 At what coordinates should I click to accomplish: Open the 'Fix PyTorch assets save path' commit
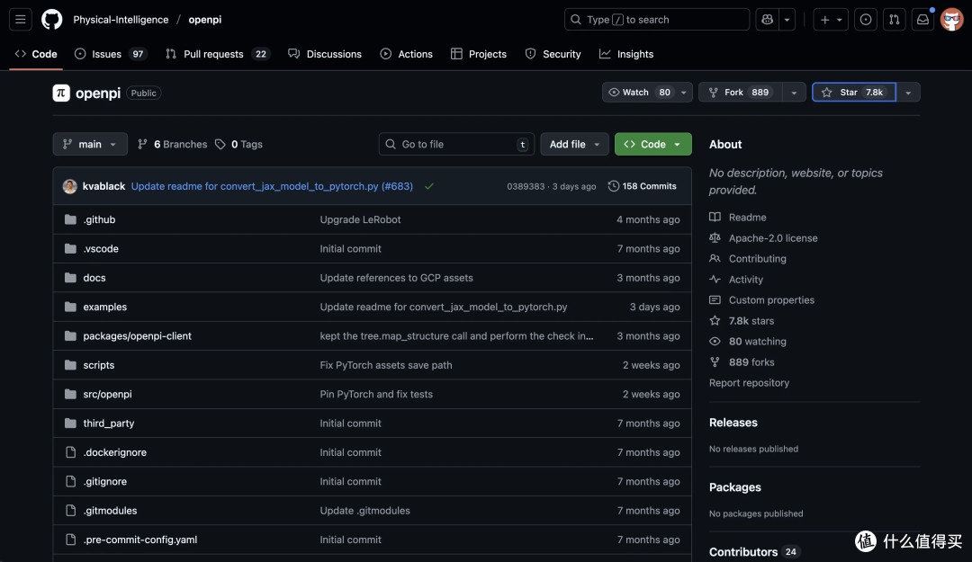pyautogui.click(x=385, y=365)
